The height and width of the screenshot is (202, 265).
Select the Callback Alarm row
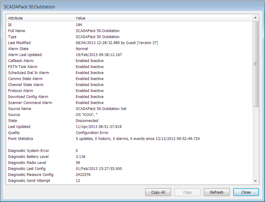(21, 61)
